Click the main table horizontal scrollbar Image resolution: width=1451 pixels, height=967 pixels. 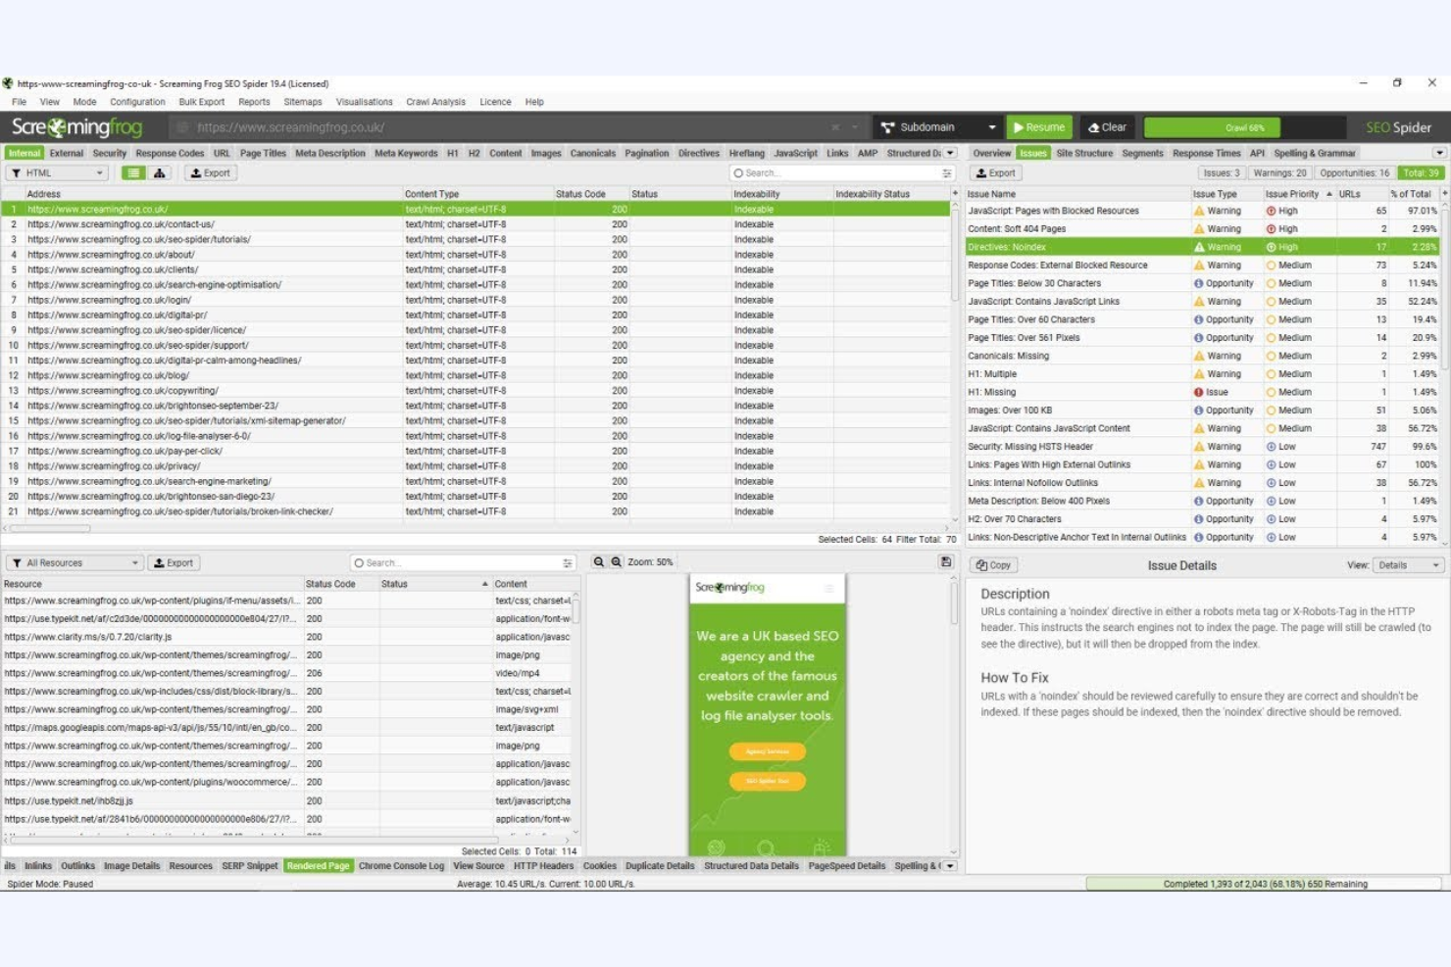[x=51, y=528]
